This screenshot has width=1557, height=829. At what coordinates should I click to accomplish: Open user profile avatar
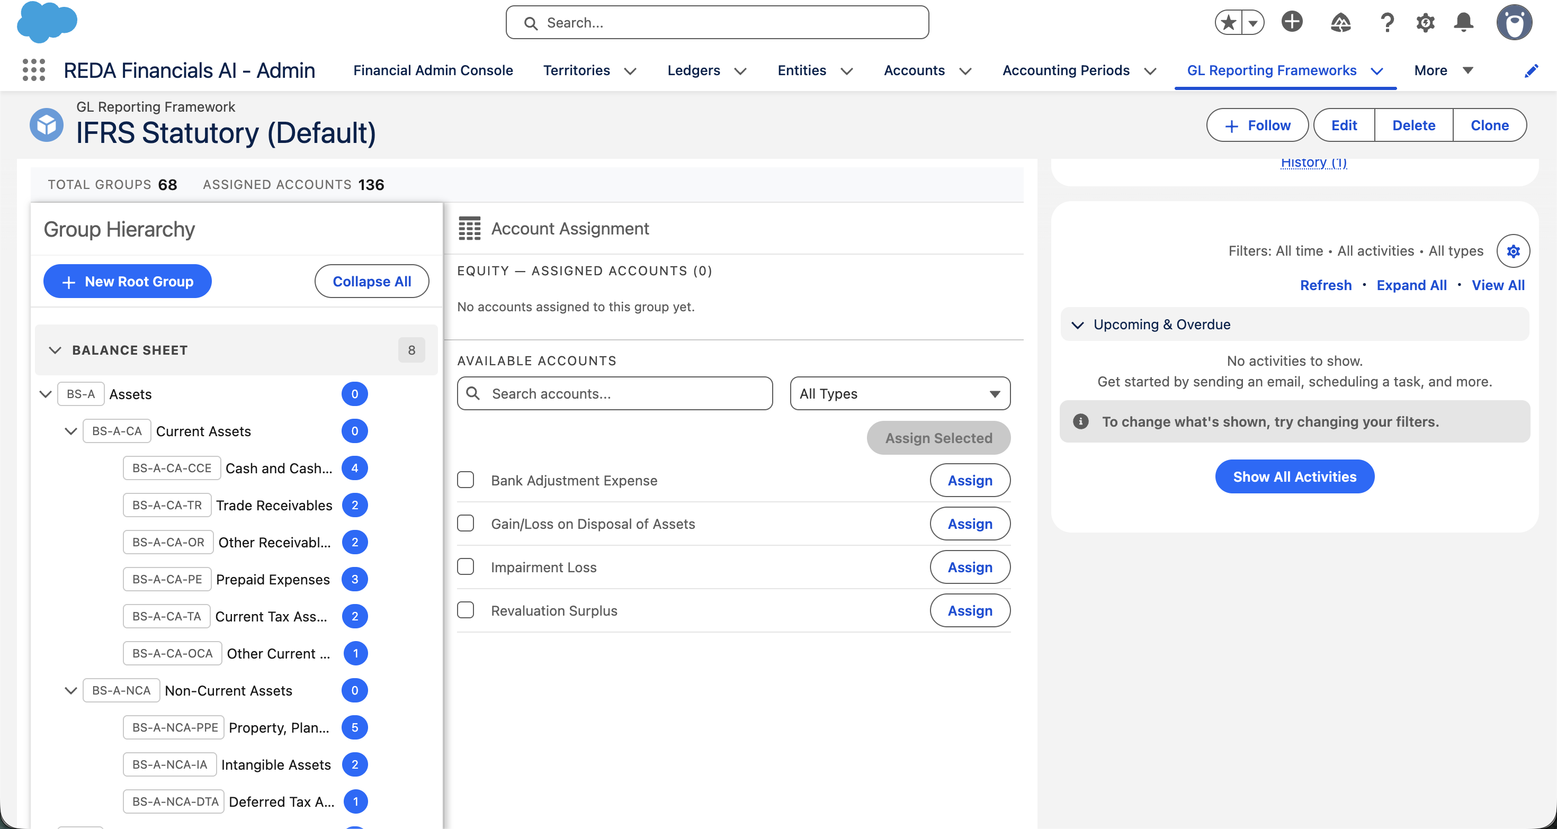1514,23
